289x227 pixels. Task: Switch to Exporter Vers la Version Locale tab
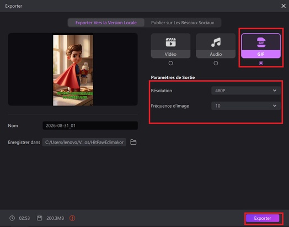pyautogui.click(x=106, y=23)
